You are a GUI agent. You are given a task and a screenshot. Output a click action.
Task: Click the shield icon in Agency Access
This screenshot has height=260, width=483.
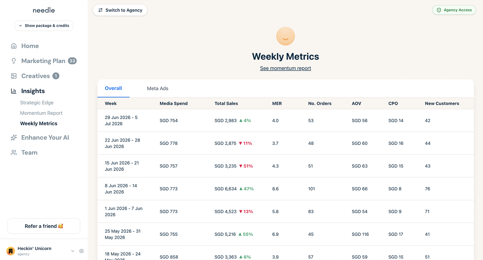pyautogui.click(x=439, y=10)
